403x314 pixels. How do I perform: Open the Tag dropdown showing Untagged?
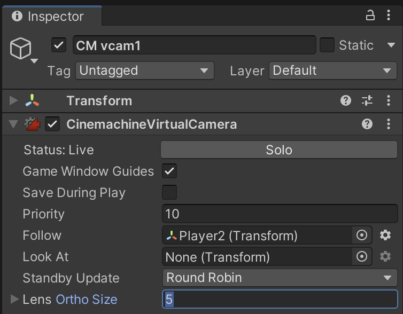pos(144,70)
